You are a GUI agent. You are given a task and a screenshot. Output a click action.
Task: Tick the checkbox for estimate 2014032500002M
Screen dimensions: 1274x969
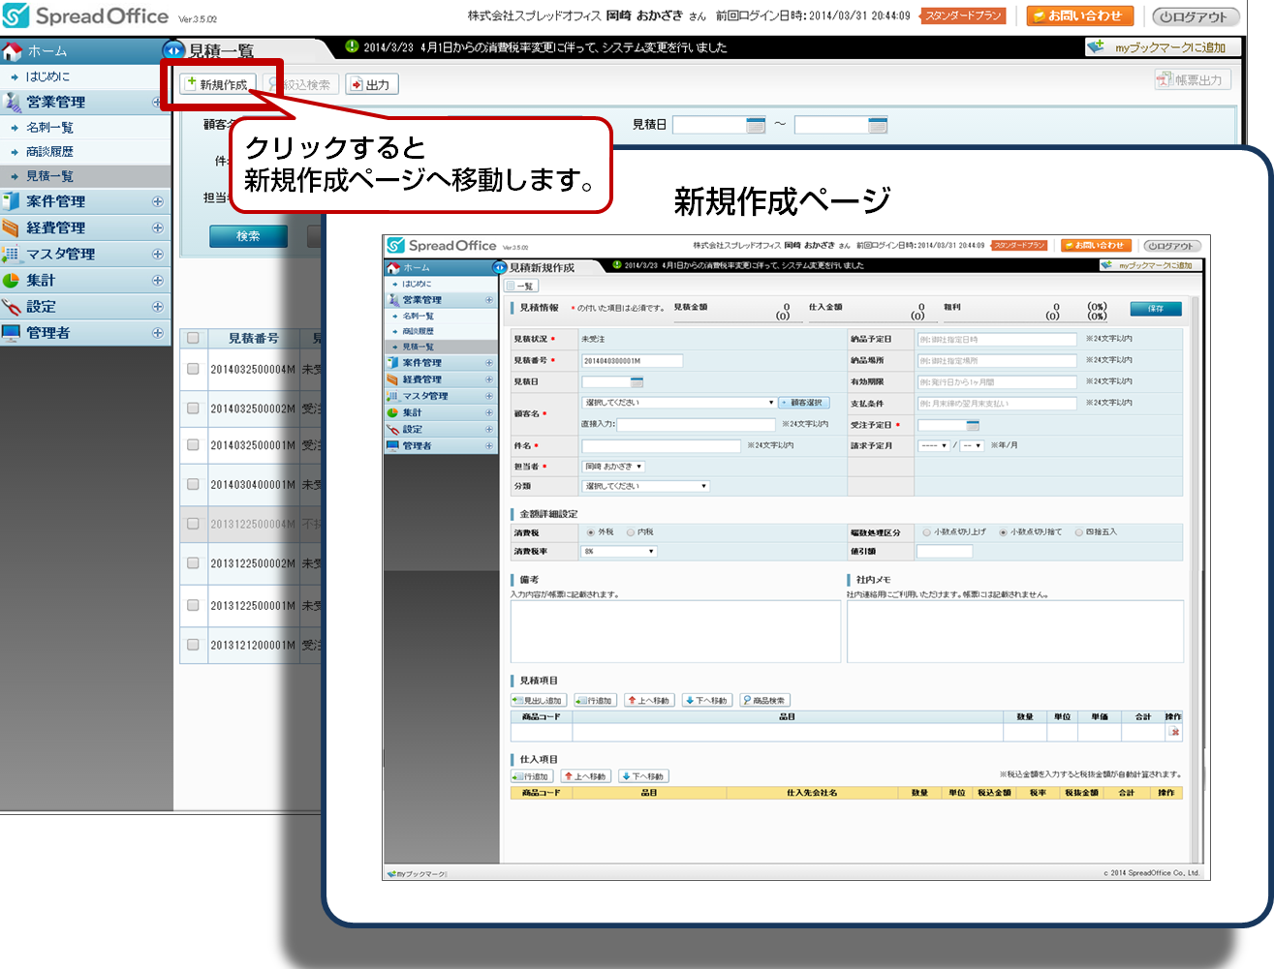tap(193, 409)
